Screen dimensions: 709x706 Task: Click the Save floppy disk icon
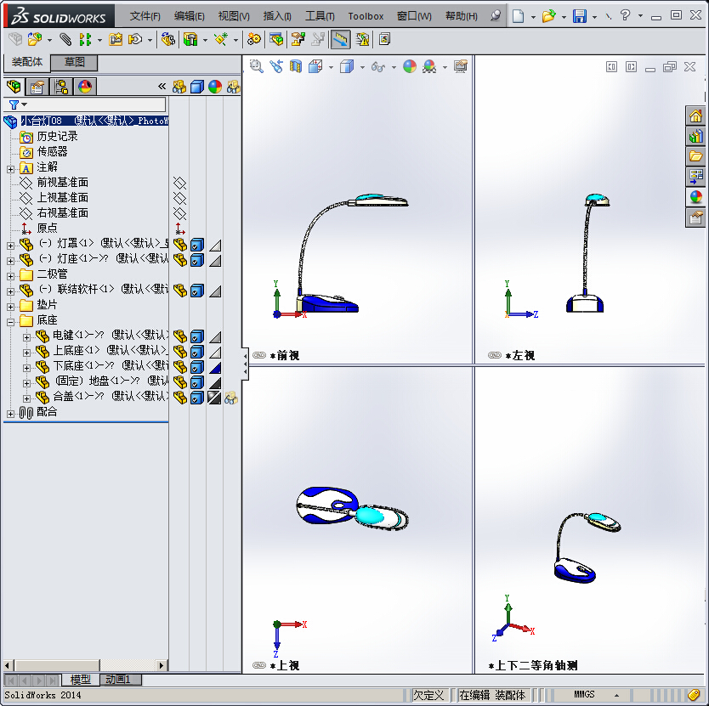(x=579, y=16)
